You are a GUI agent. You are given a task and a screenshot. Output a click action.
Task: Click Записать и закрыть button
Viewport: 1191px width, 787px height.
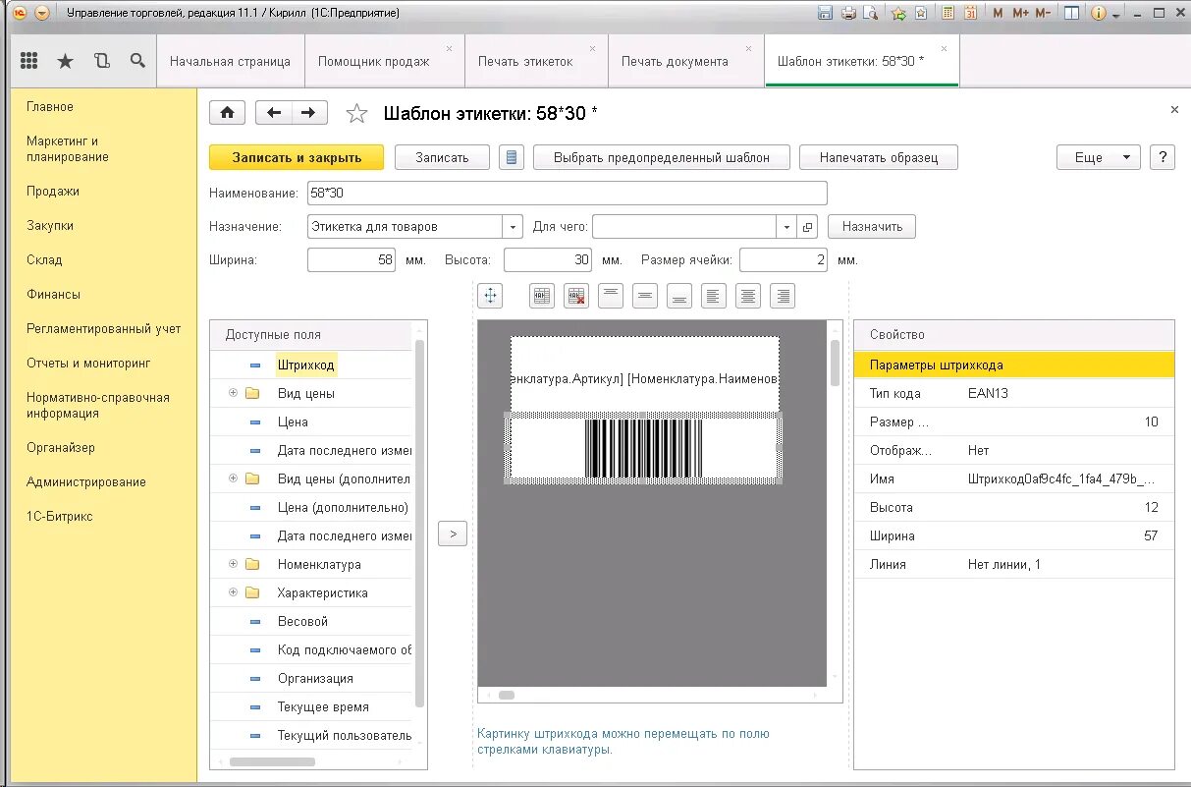click(297, 157)
